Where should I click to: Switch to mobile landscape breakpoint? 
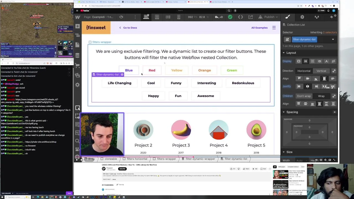[168, 17]
